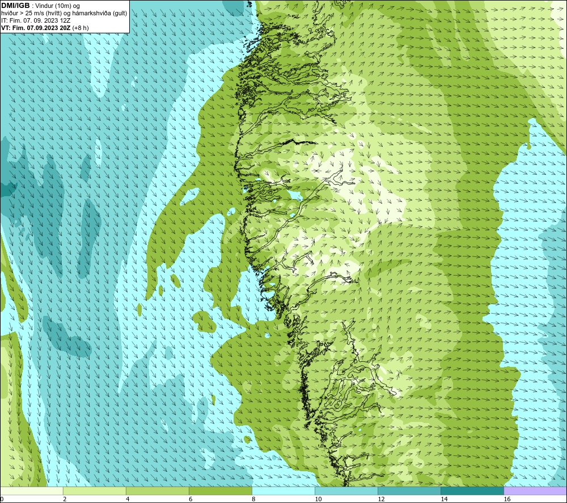Click the legend label '14'
The height and width of the screenshot is (503, 567).
[x=444, y=500]
